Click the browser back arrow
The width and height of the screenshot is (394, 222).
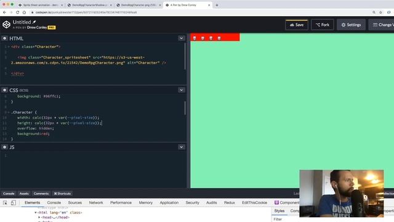(4, 12)
